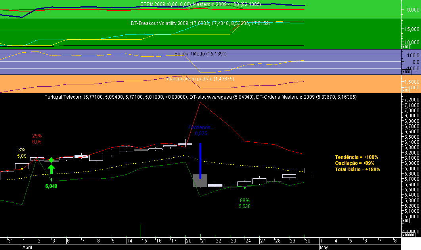Viewport: 421px width, 250px height.
Task: Click the 7,2000 price axis value
Action: point(411,100)
